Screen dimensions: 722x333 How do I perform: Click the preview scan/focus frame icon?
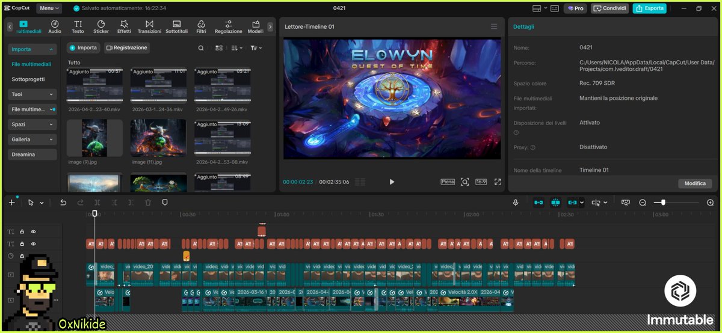pos(464,182)
